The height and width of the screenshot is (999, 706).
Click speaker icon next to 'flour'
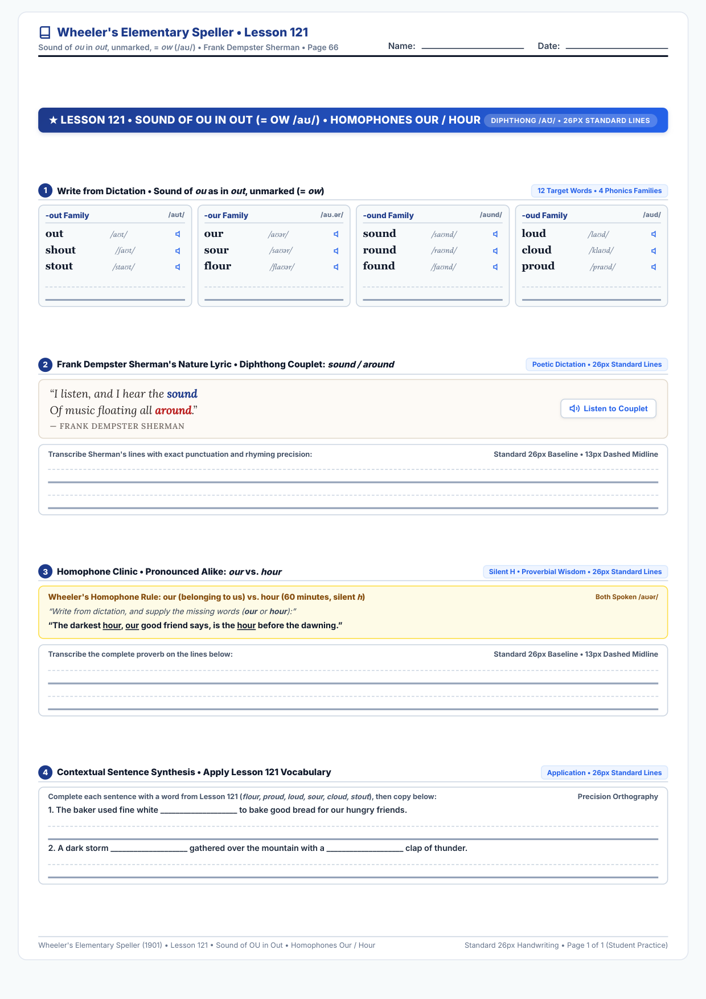click(336, 267)
